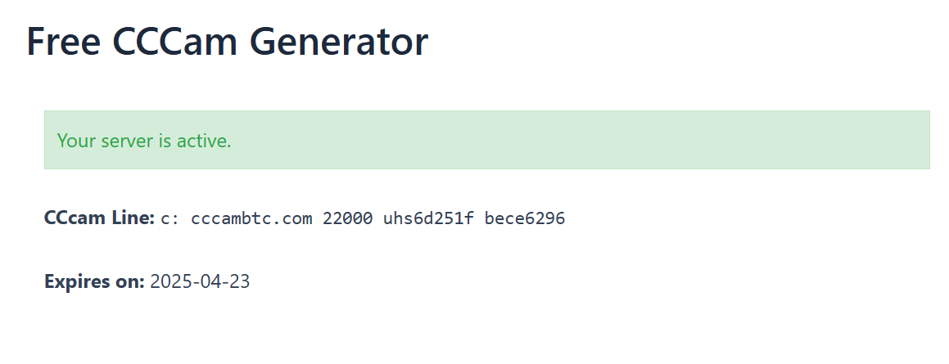Click the c: prefix of the CCcam line
The image size is (949, 364).
click(170, 218)
